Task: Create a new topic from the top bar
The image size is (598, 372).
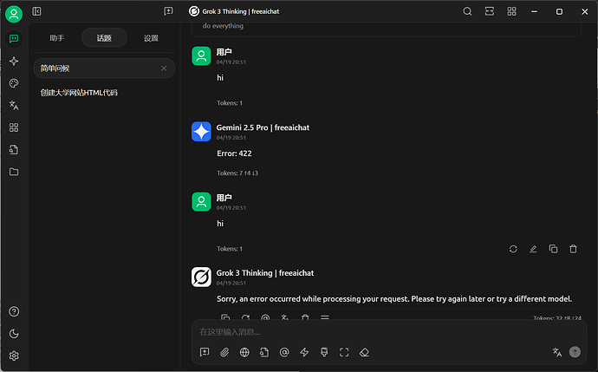Action: [168, 11]
